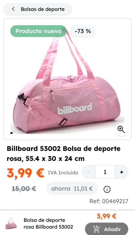Decrease quantity with the minus button

point(88,172)
